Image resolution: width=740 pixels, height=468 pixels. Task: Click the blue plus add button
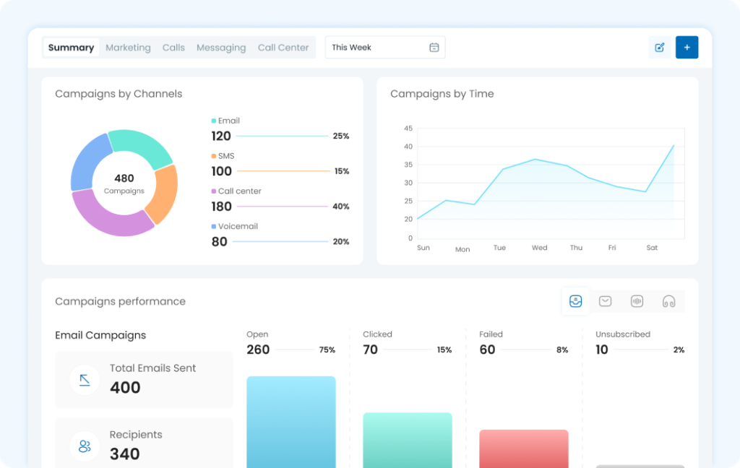tap(687, 48)
